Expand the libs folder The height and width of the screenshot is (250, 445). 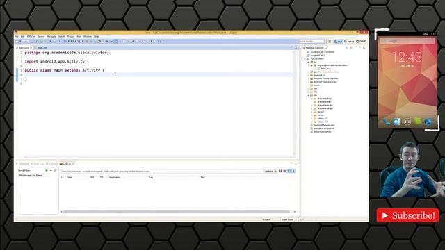309,92
